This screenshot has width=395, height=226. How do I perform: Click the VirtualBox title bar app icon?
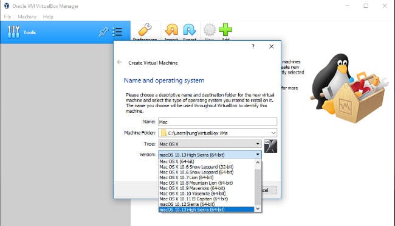(x=7, y=6)
